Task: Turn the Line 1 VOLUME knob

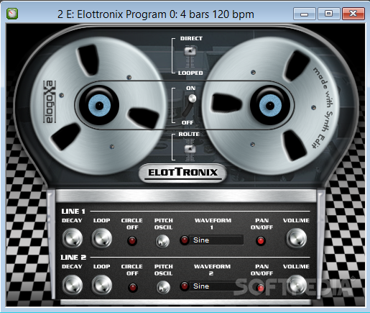Action: [x=296, y=238]
